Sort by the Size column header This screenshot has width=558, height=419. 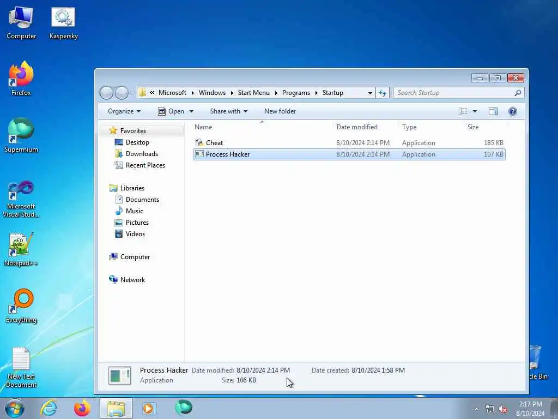coord(486,127)
